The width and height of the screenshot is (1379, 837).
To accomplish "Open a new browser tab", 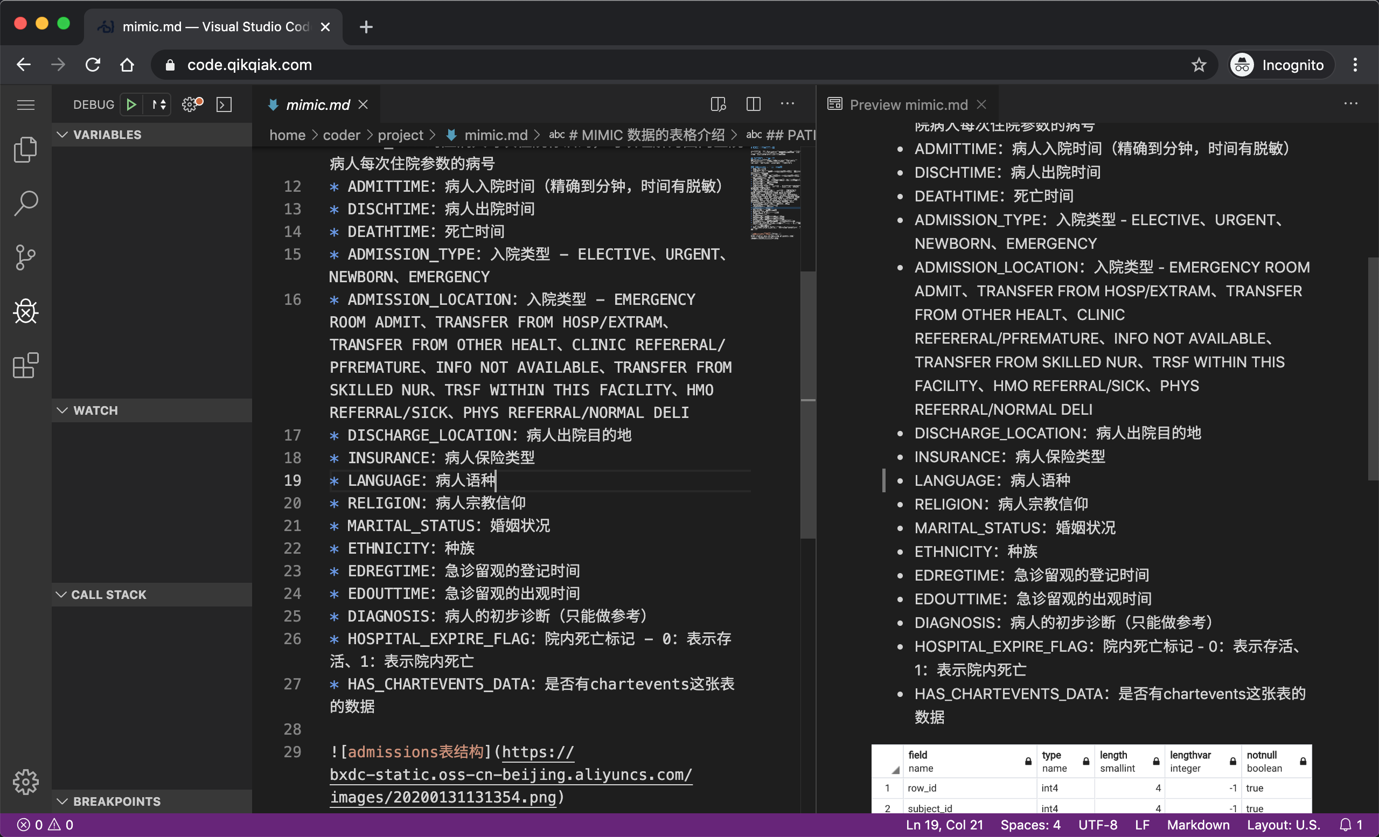I will pos(366,26).
